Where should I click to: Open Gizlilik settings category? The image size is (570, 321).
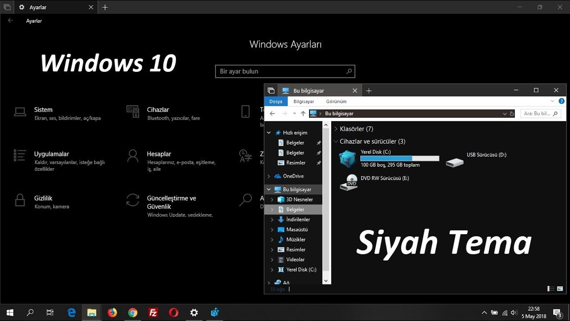[x=42, y=202]
